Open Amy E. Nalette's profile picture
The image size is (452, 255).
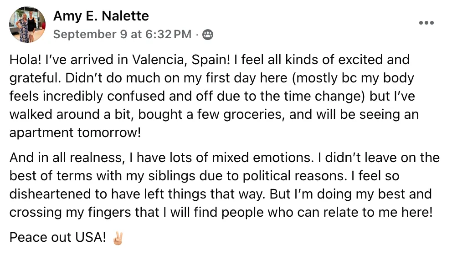point(27,25)
